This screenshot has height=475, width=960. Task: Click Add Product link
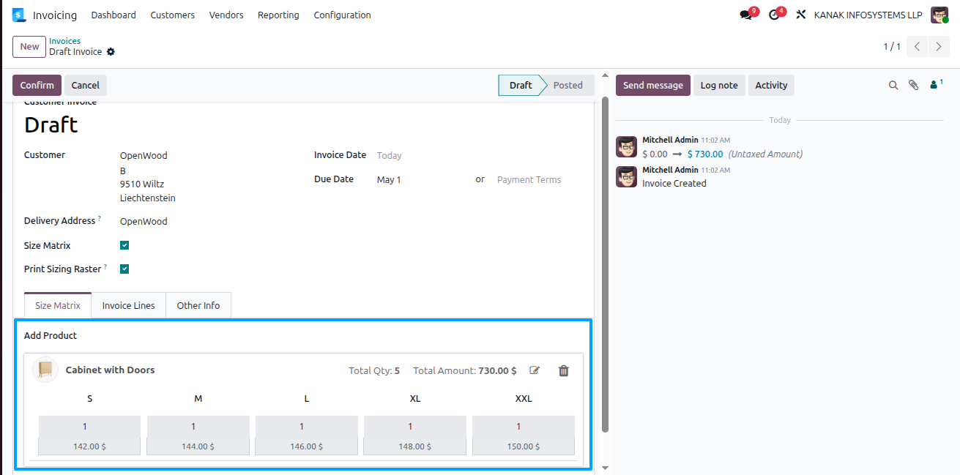click(x=51, y=335)
